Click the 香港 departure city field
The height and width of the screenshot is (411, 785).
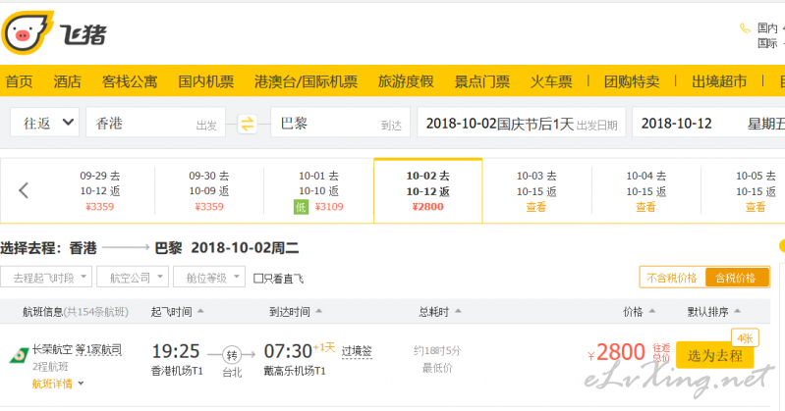point(155,123)
